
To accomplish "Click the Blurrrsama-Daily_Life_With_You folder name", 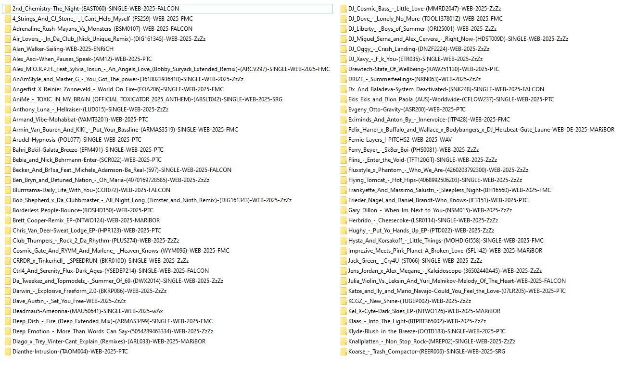I will [x=91, y=190].
